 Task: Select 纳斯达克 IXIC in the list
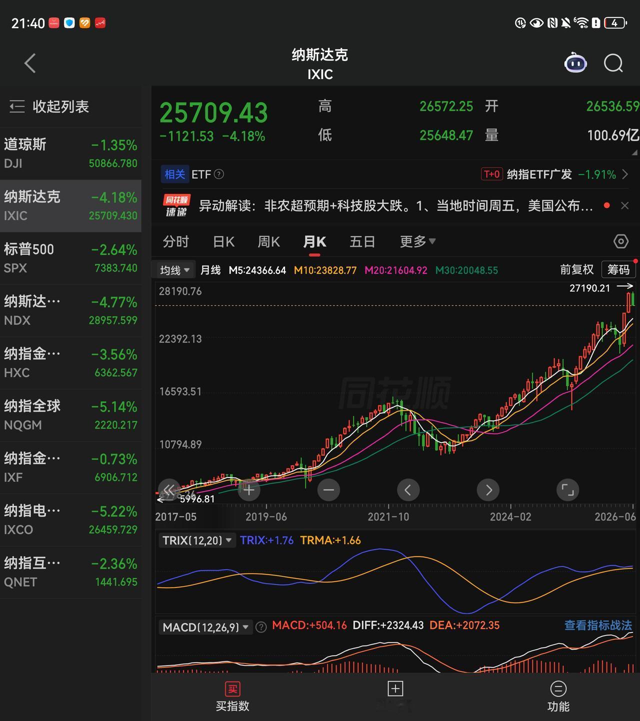click(70, 206)
